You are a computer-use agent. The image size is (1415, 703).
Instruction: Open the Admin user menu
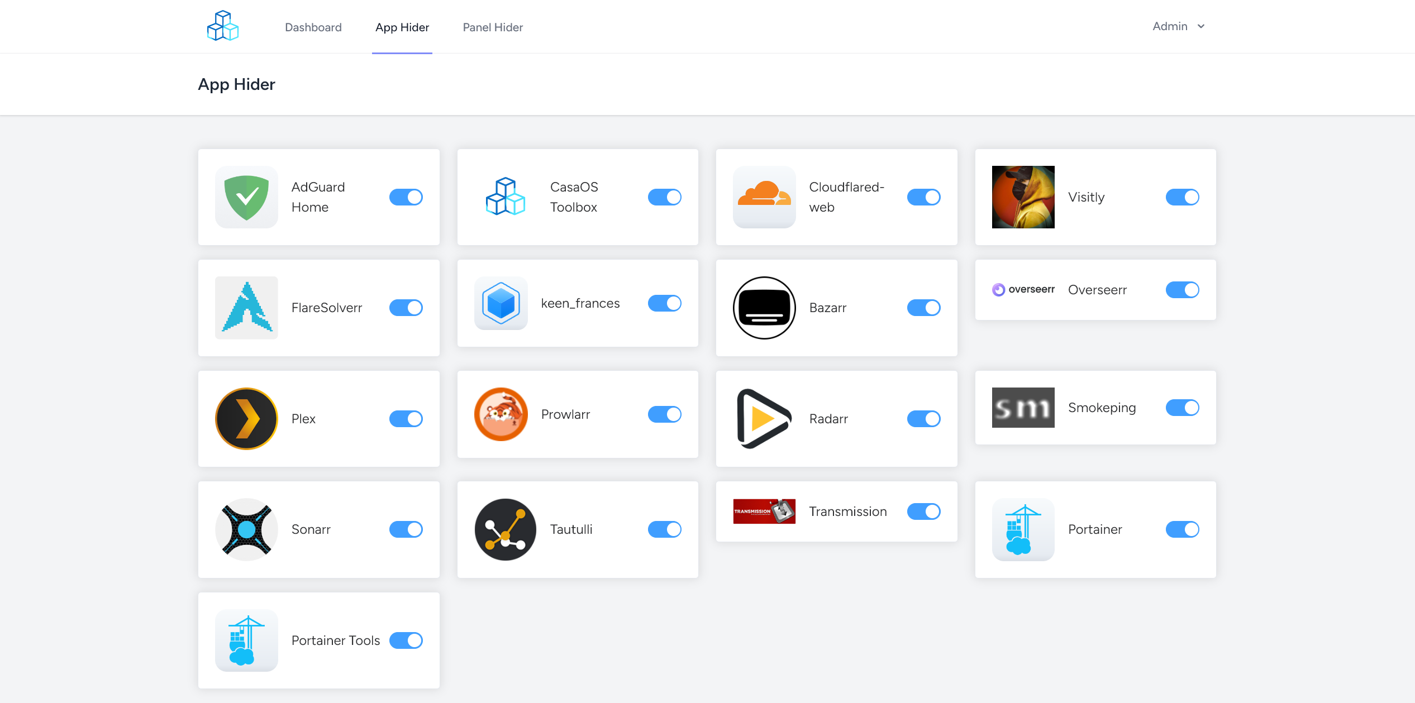[x=1170, y=26]
